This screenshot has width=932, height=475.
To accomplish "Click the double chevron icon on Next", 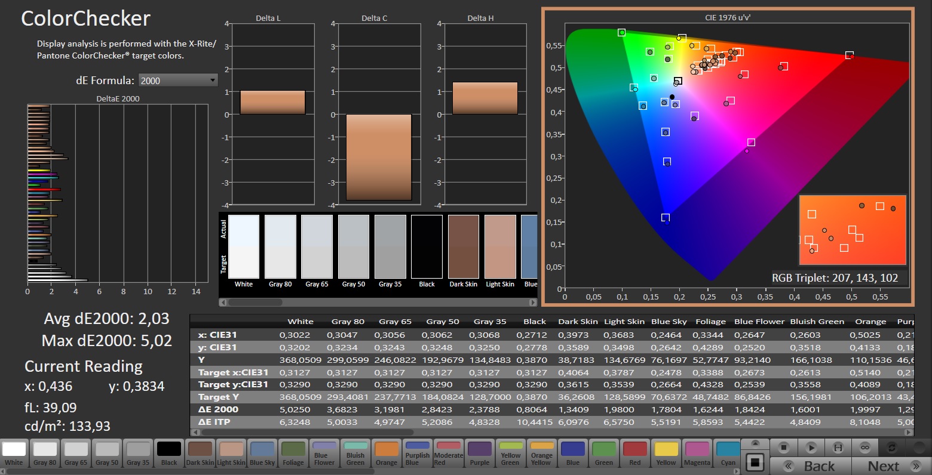I will tap(915, 466).
